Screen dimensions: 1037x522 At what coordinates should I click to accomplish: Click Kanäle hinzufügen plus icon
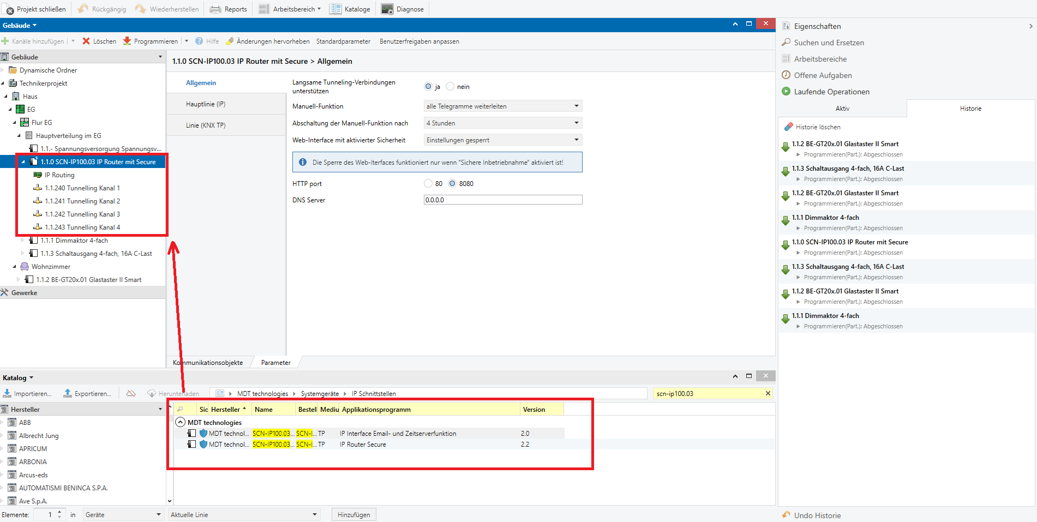tap(5, 41)
